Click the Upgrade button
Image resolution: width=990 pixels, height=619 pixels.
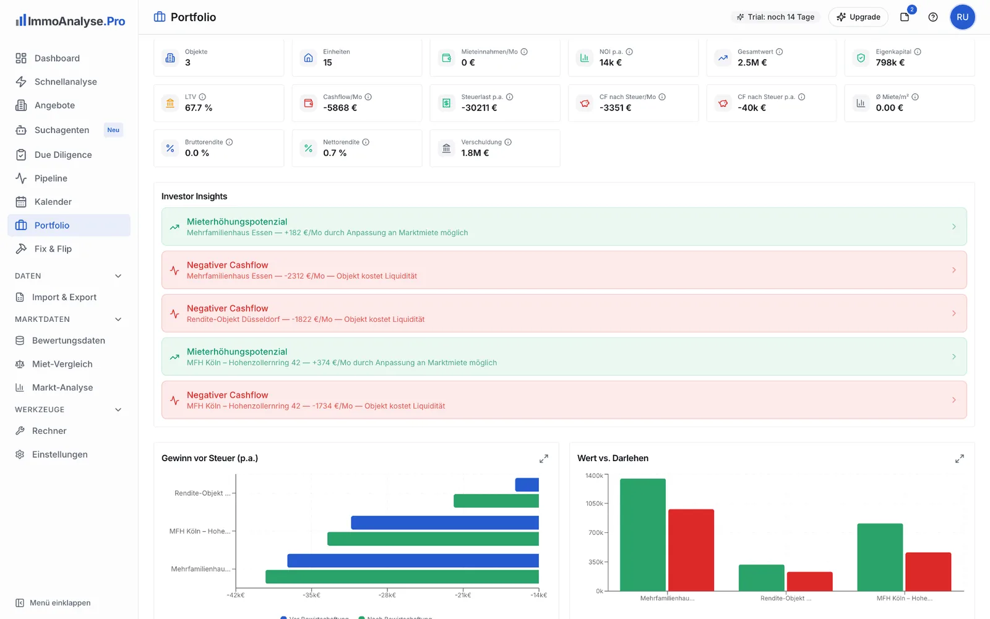858,17
